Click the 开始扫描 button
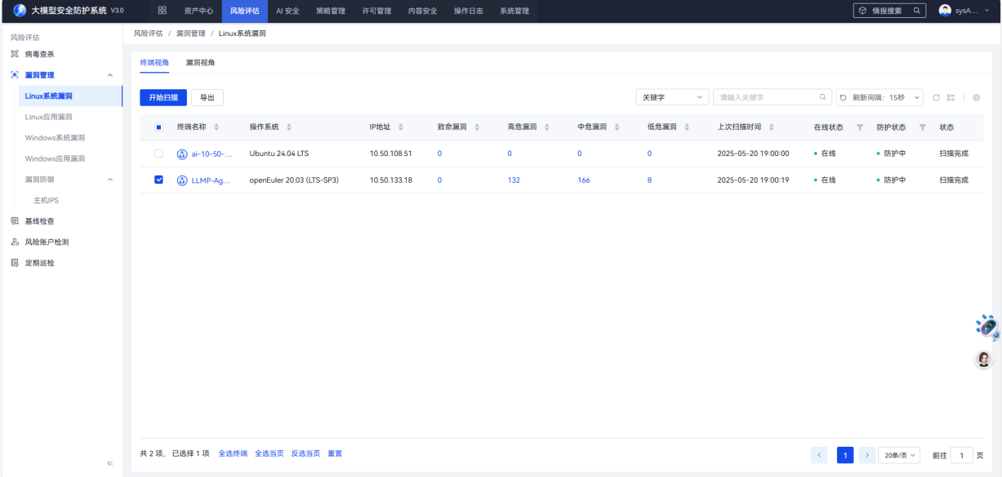1002x477 pixels. [163, 97]
